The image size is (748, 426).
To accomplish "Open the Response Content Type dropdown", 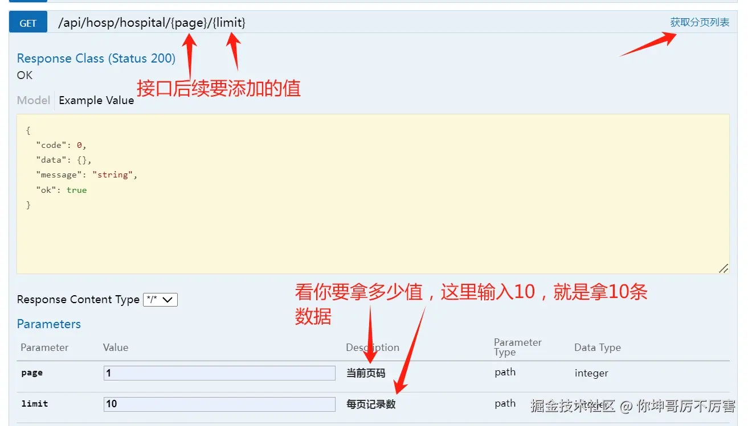I will click(x=160, y=299).
